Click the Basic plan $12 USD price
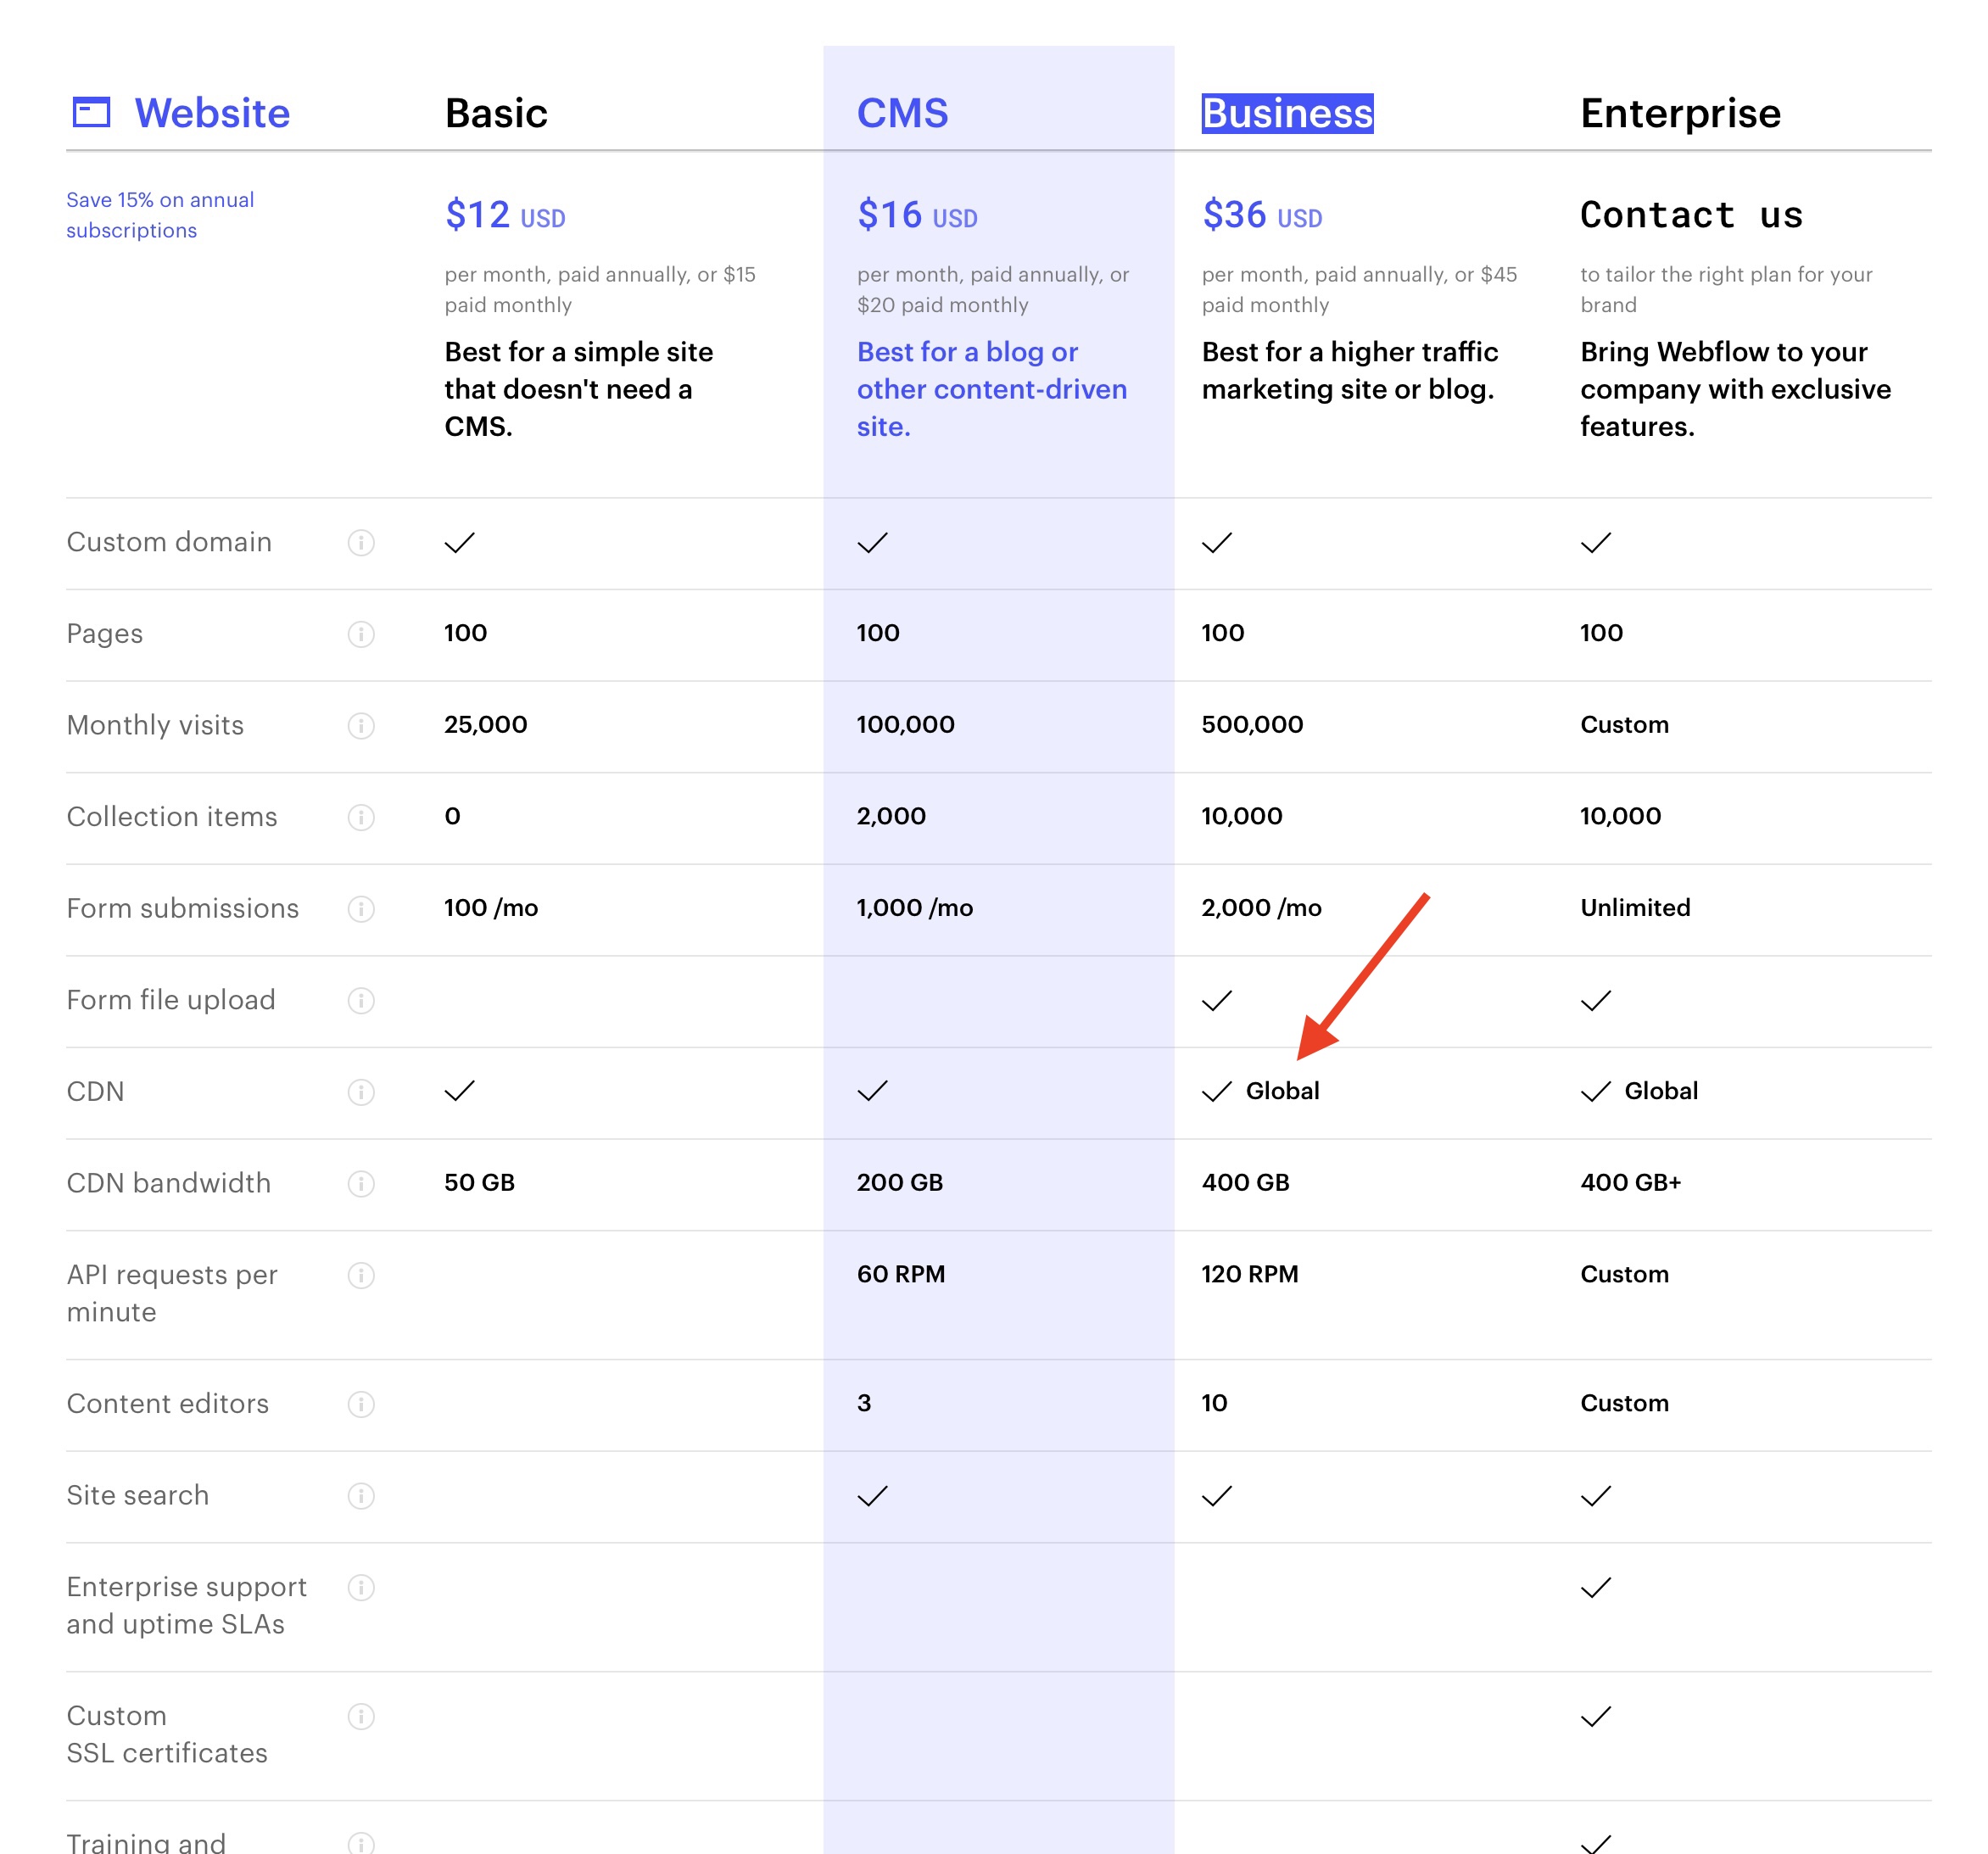The width and height of the screenshot is (1988, 1854). click(505, 215)
